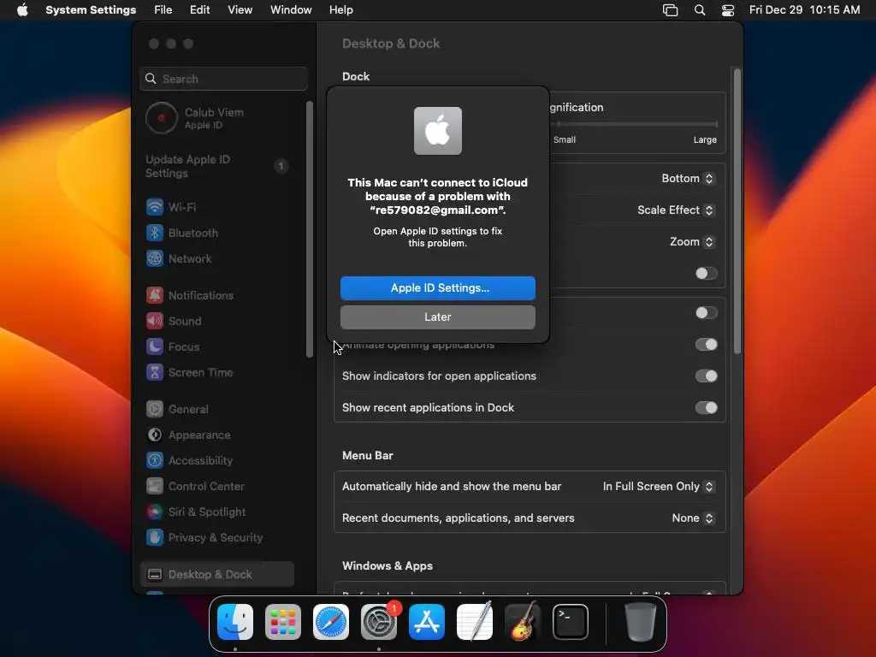Image resolution: width=876 pixels, height=657 pixels.
Task: Select Privacy & Security in the sidebar
Action: coord(218,538)
